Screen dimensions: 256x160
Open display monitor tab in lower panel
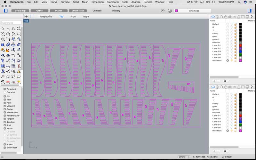[x=247, y=87]
